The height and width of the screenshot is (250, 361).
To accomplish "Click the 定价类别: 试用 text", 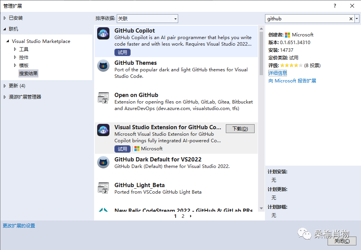I will point(283,58).
